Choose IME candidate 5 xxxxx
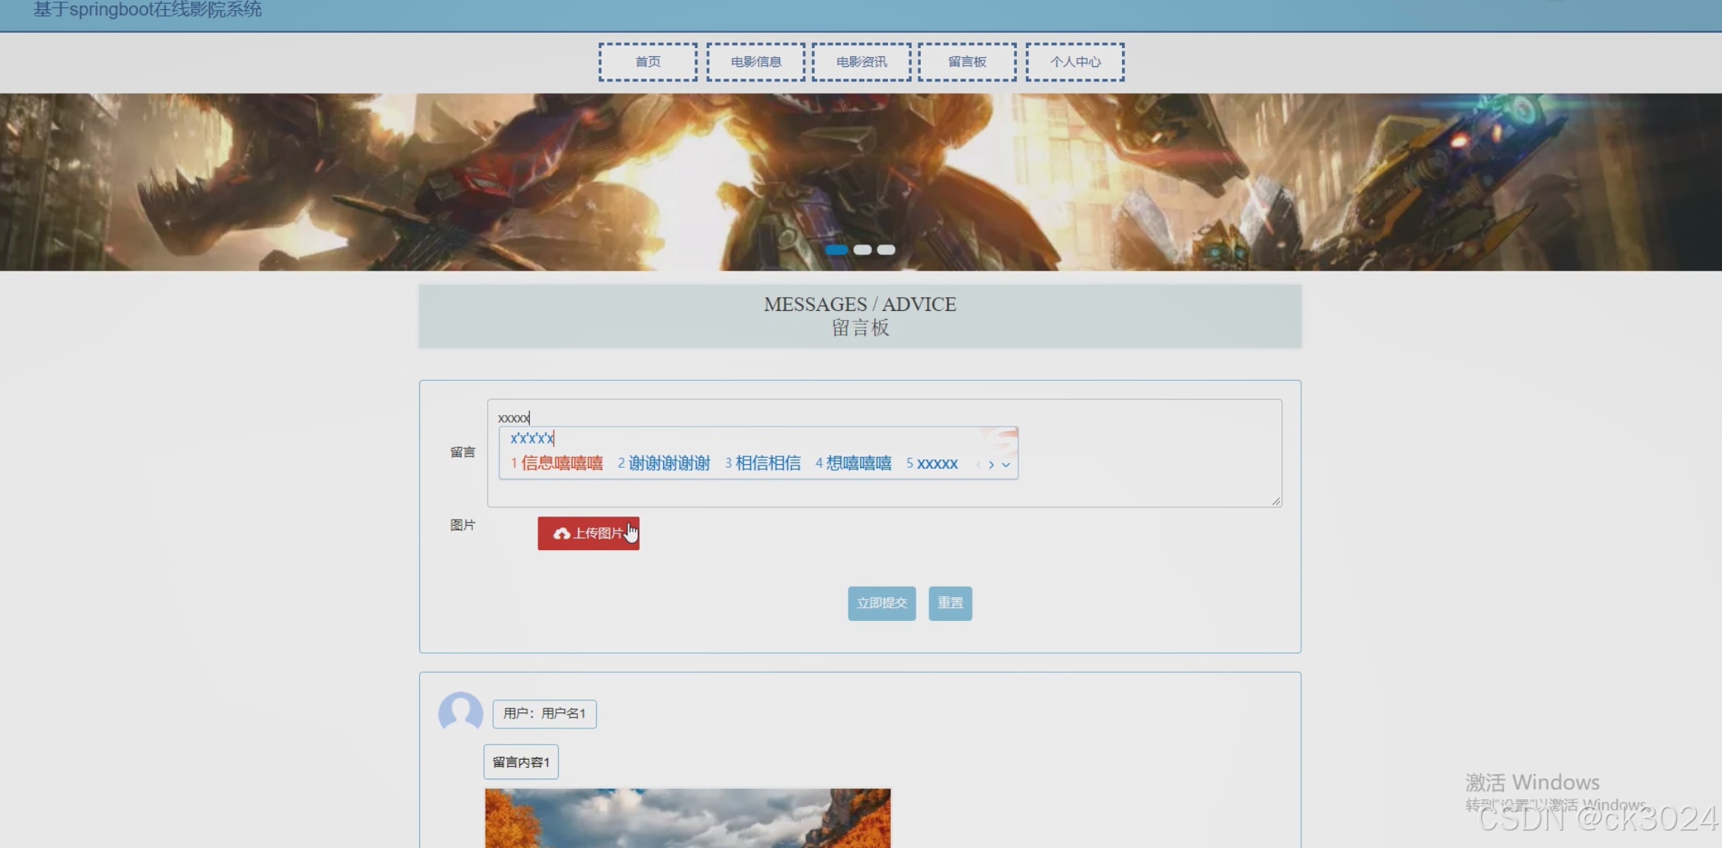Viewport: 1722px width, 848px height. (x=932, y=463)
